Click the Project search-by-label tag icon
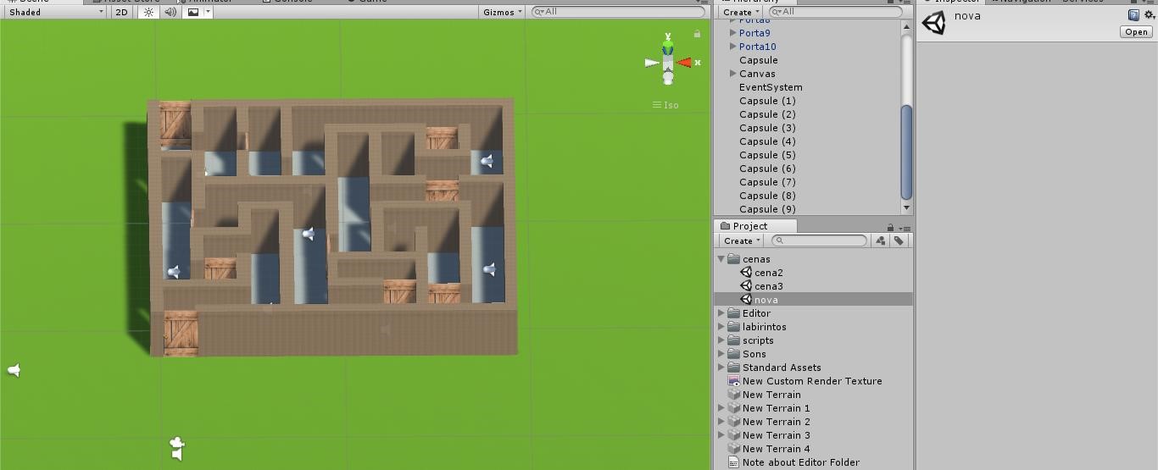Screen dimensions: 1158x470 pos(899,241)
